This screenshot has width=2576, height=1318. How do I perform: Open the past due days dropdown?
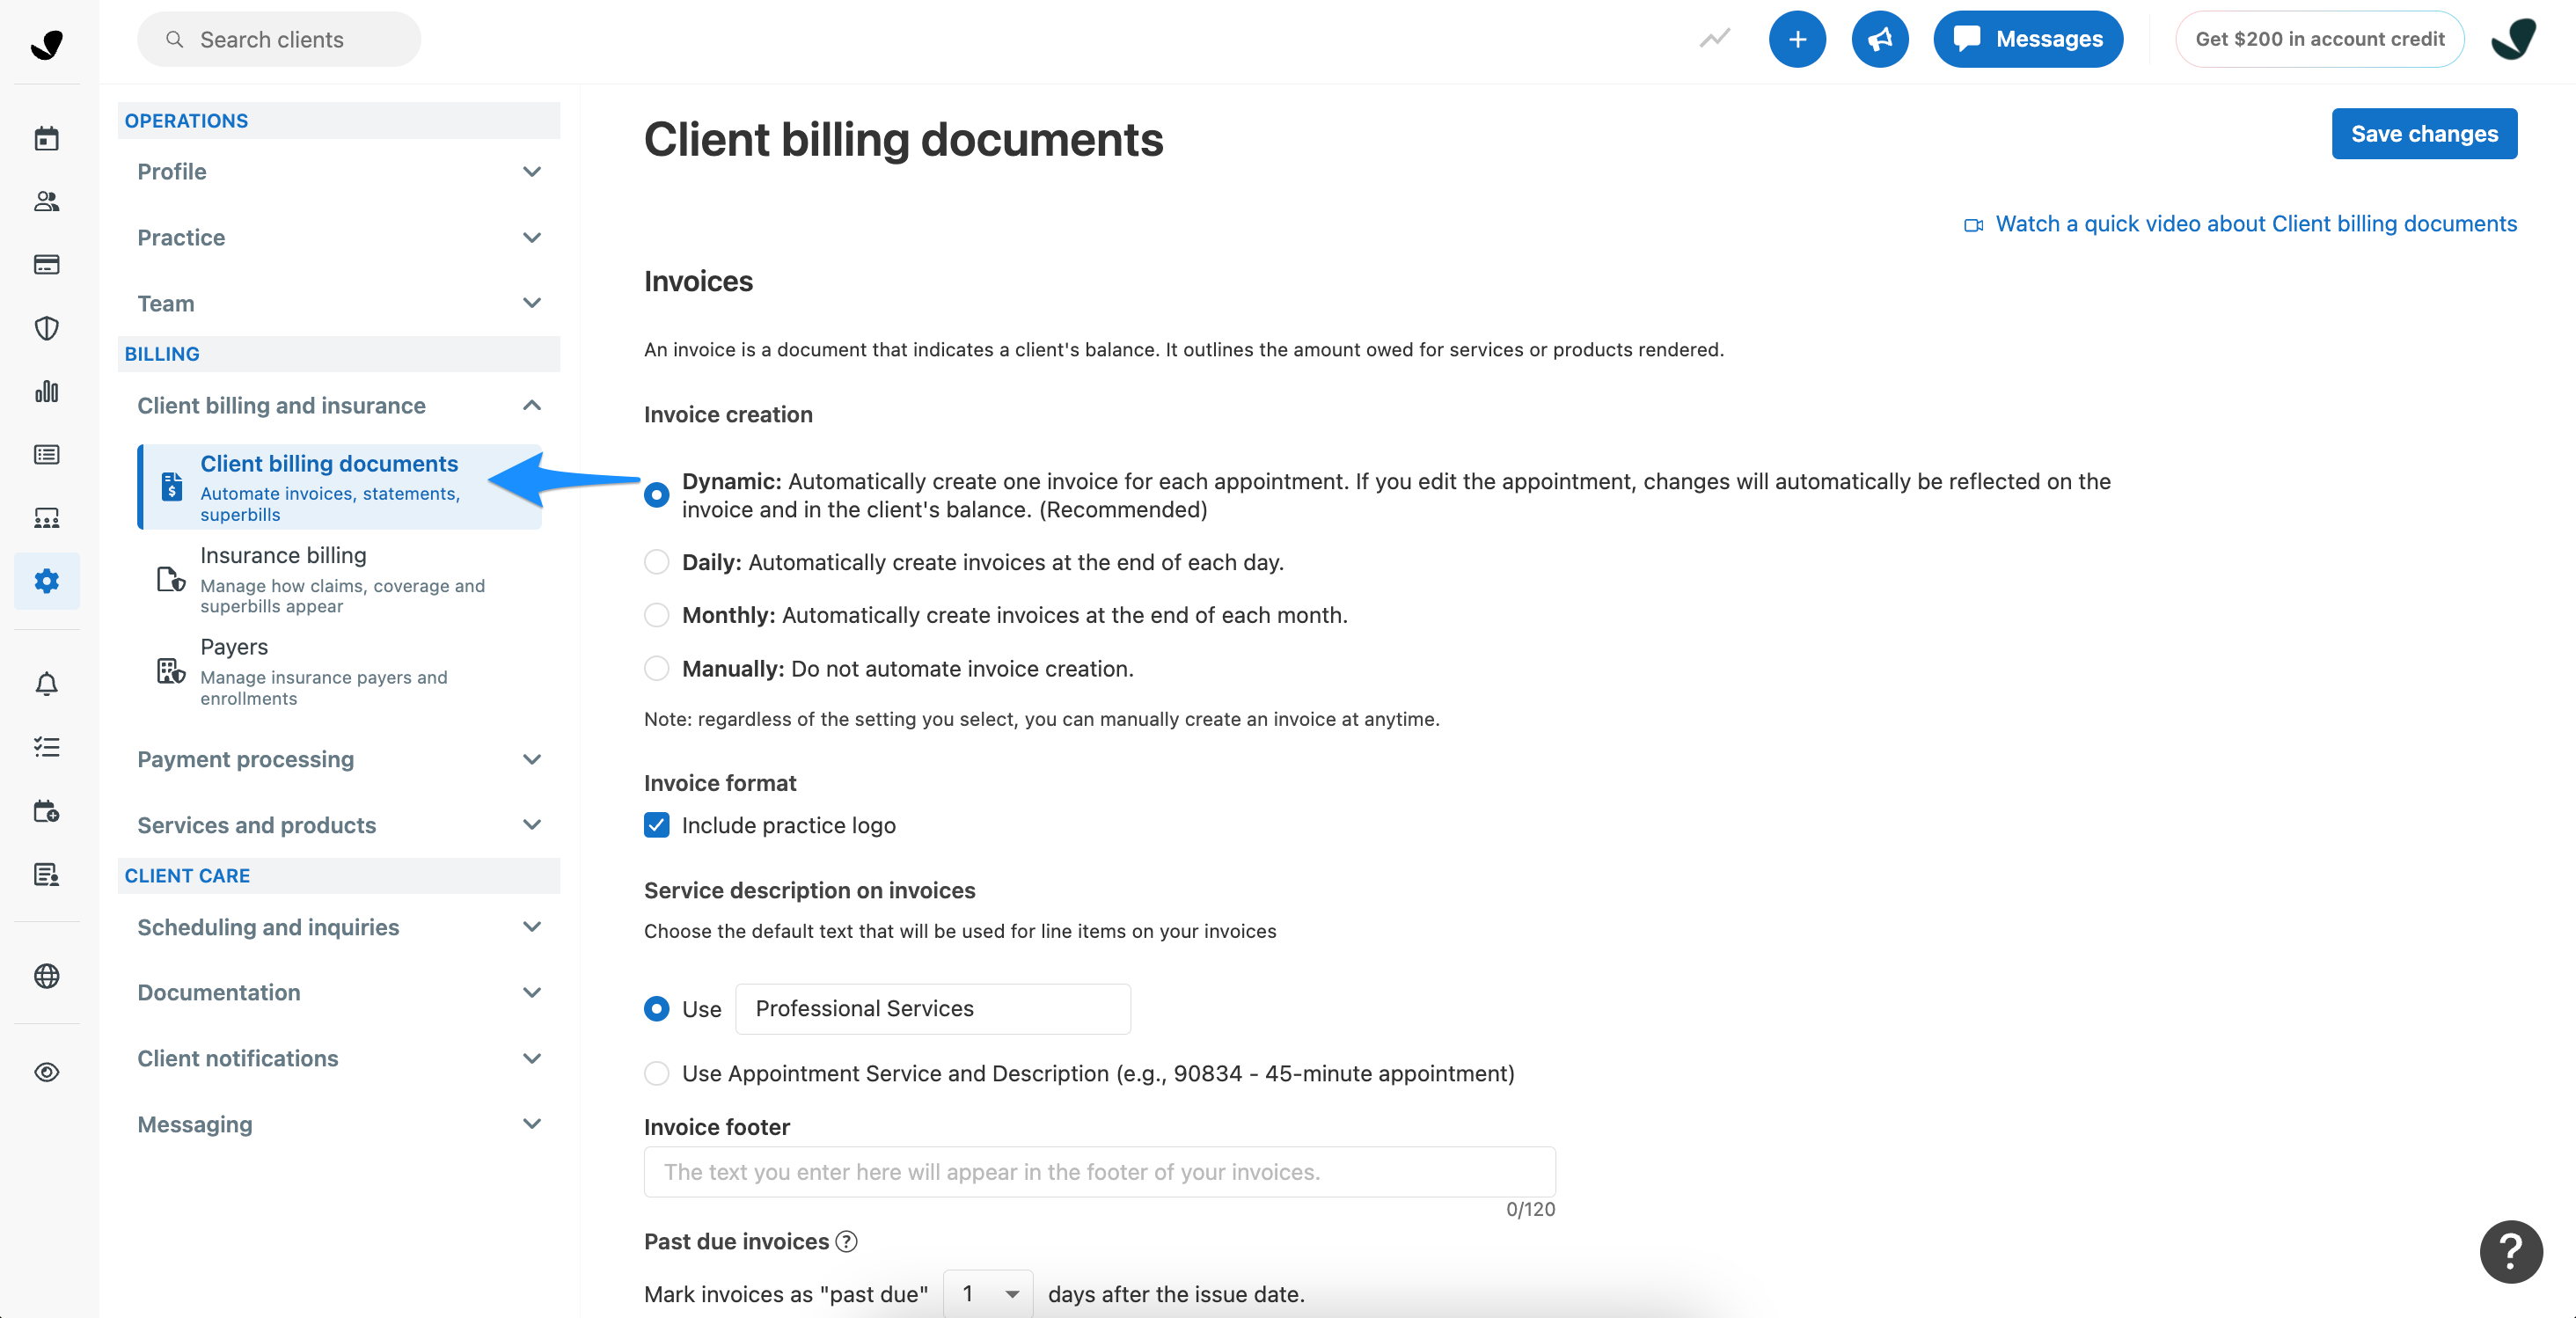[x=987, y=1293]
